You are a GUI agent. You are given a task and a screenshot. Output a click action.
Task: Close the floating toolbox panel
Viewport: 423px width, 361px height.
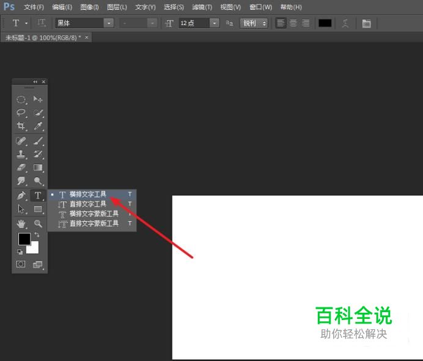pos(43,82)
